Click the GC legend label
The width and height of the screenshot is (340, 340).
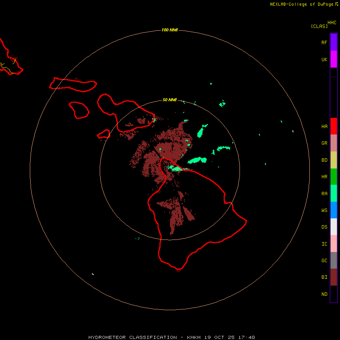click(x=324, y=261)
